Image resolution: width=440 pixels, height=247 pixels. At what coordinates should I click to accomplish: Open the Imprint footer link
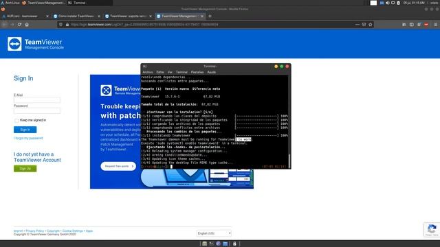pyautogui.click(x=19, y=231)
